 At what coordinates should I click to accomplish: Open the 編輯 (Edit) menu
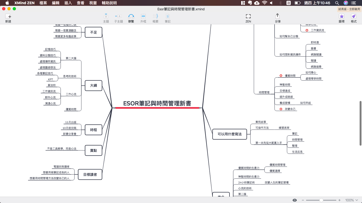(x=56, y=3)
